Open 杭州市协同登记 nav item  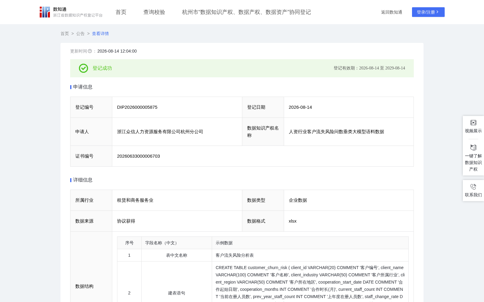click(247, 12)
